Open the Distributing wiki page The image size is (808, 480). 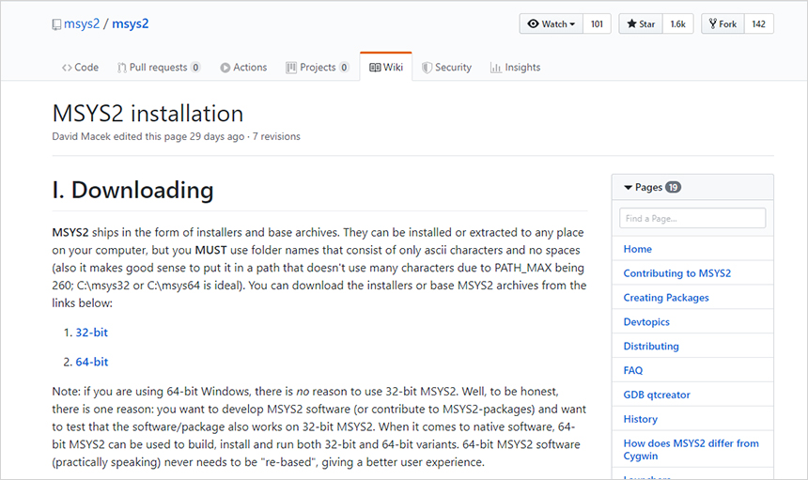[x=651, y=346]
